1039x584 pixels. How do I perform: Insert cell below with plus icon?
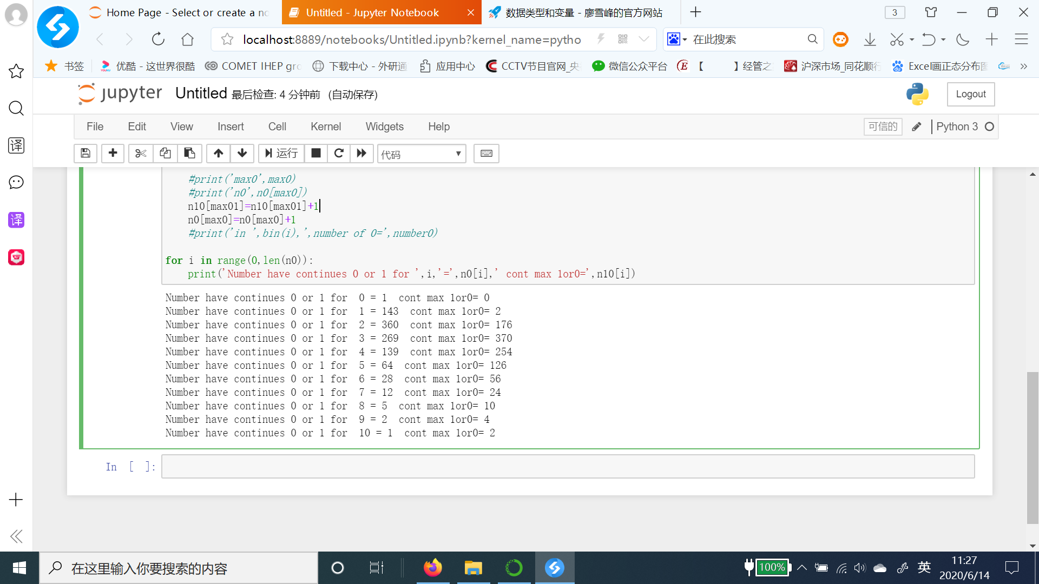point(113,154)
